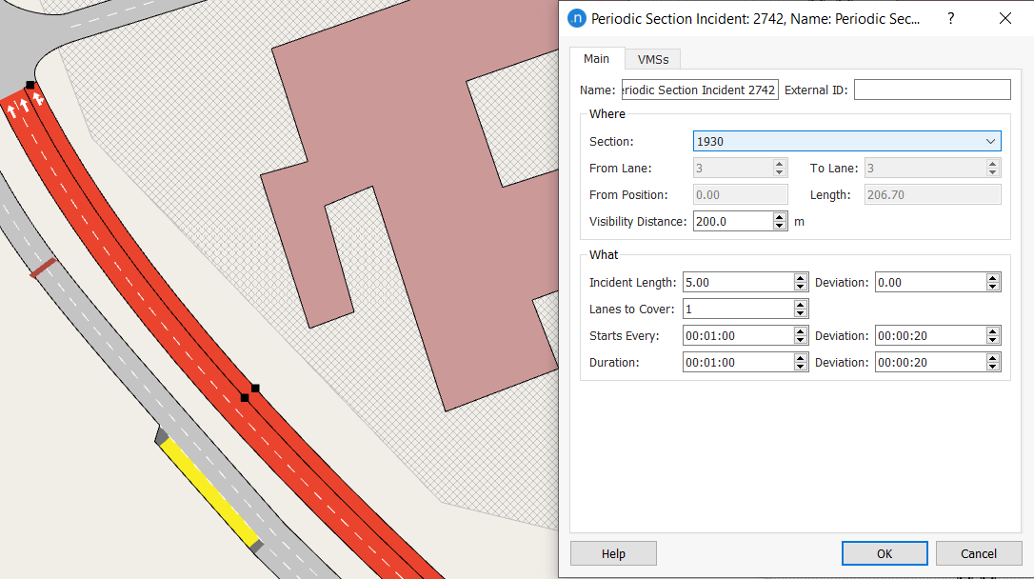The image size is (1034, 579).
Task: Open Help for this dialog
Action: tap(613, 553)
